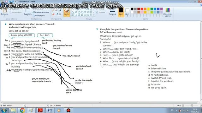Expand the shapes gallery with bottom arrow
This screenshot has width=202, height=113.
pos(94,15)
